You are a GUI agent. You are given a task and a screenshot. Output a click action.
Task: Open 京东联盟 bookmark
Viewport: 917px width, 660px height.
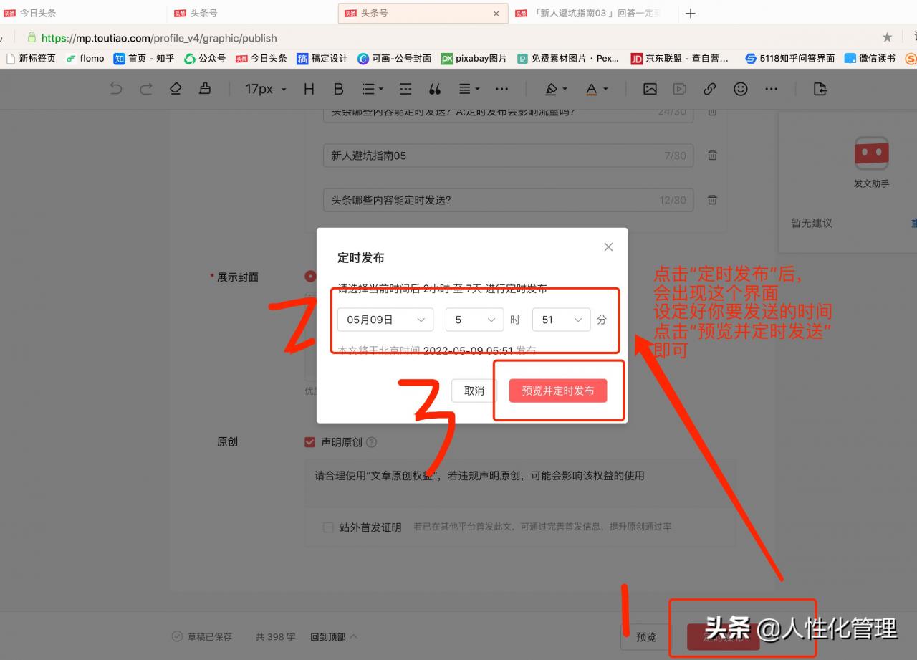[x=680, y=59]
